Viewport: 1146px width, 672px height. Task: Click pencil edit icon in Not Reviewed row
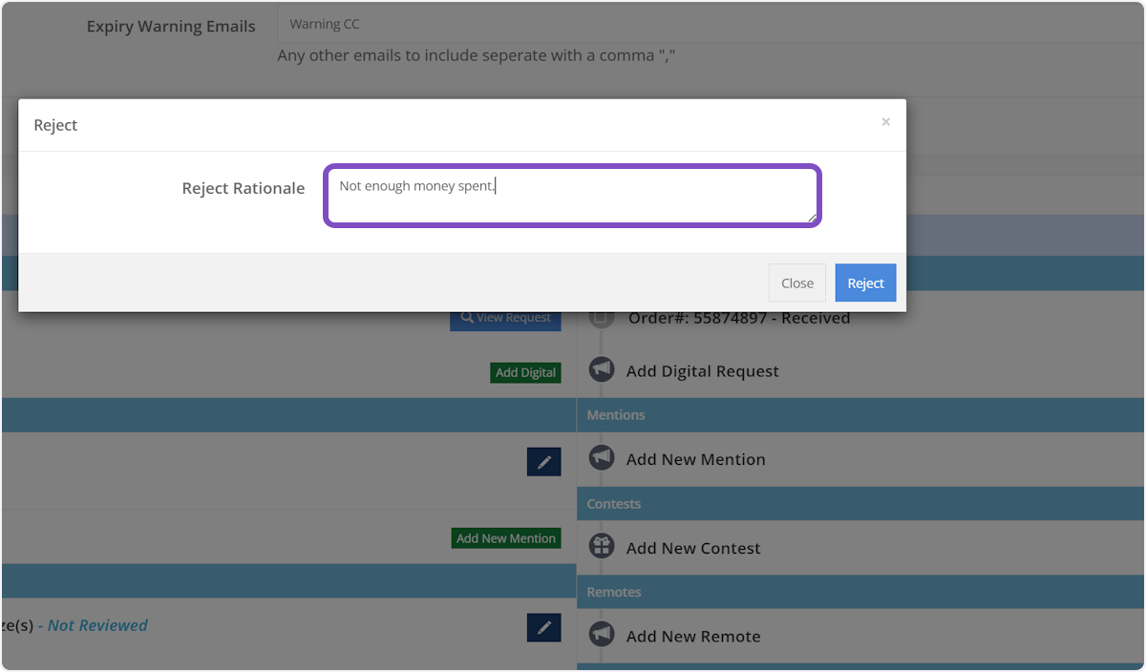543,627
